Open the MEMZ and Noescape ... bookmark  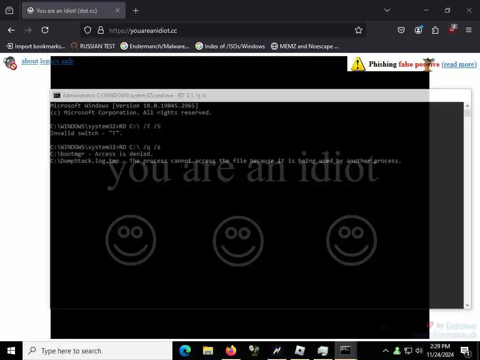click(x=305, y=46)
